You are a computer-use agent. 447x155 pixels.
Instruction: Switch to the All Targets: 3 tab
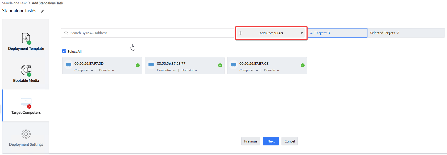point(337,33)
